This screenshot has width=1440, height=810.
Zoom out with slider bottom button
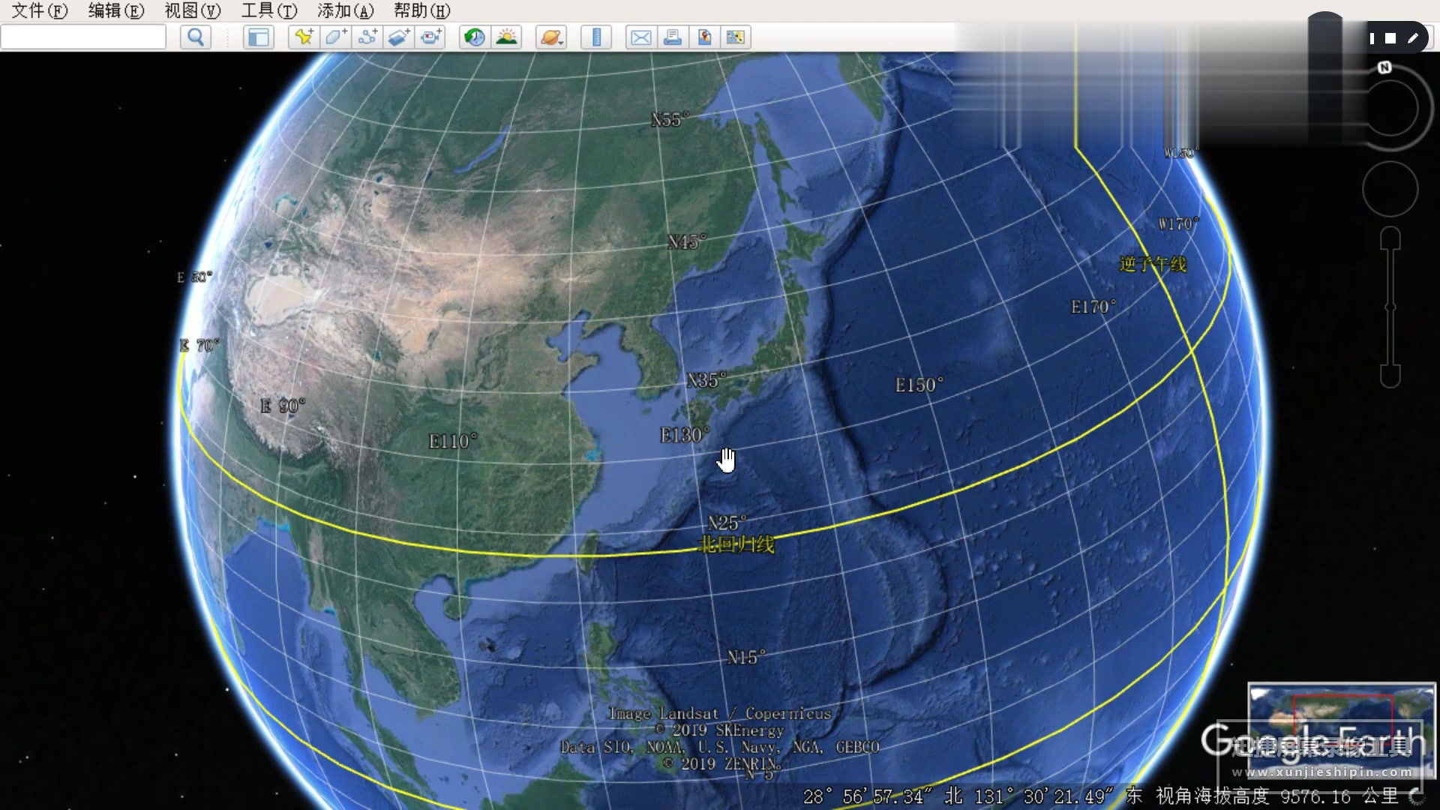pos(1390,376)
